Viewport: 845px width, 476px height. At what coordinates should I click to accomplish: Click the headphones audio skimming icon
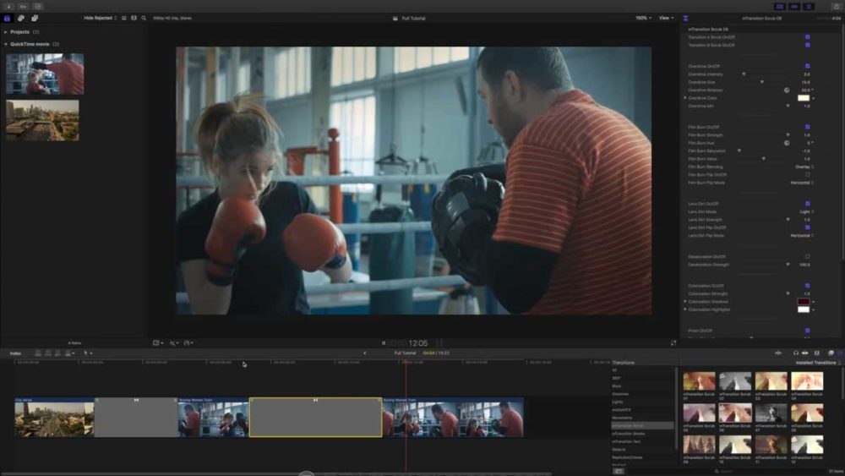795,353
